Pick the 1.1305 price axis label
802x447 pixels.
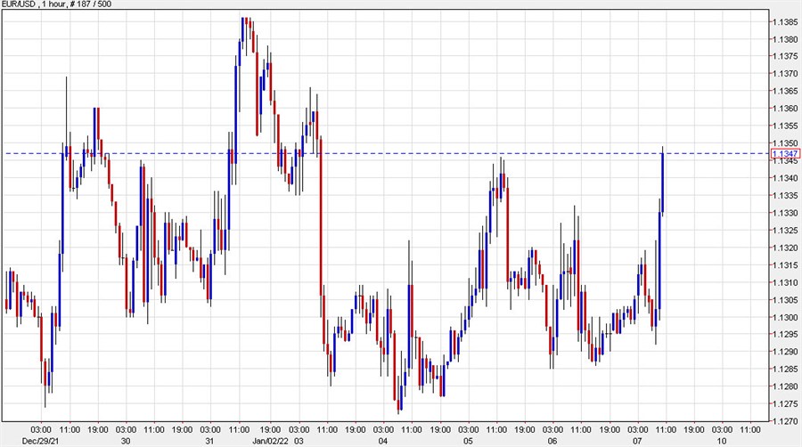coord(785,300)
